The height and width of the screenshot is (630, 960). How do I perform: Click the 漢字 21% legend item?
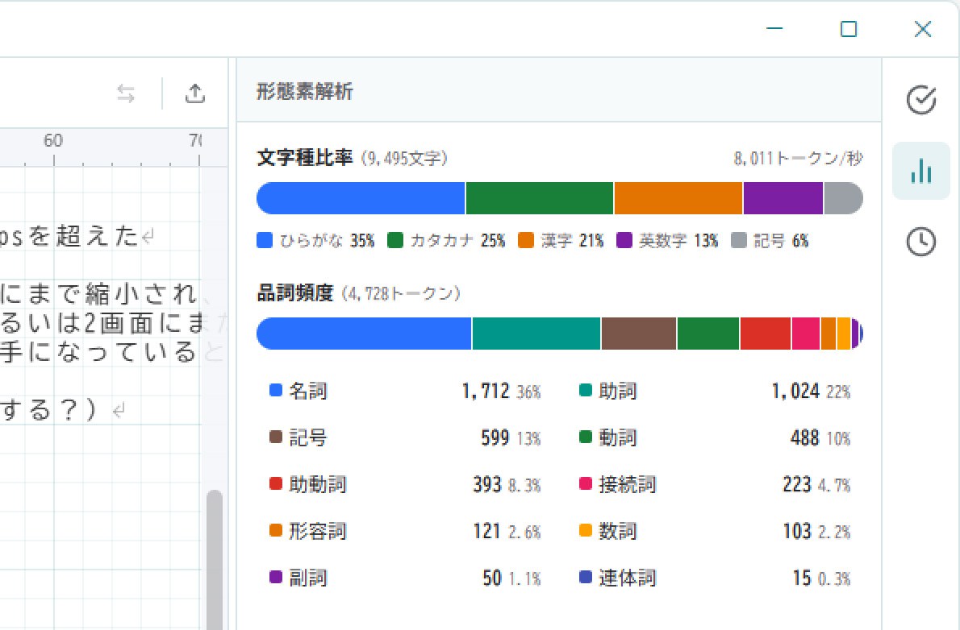click(x=561, y=240)
